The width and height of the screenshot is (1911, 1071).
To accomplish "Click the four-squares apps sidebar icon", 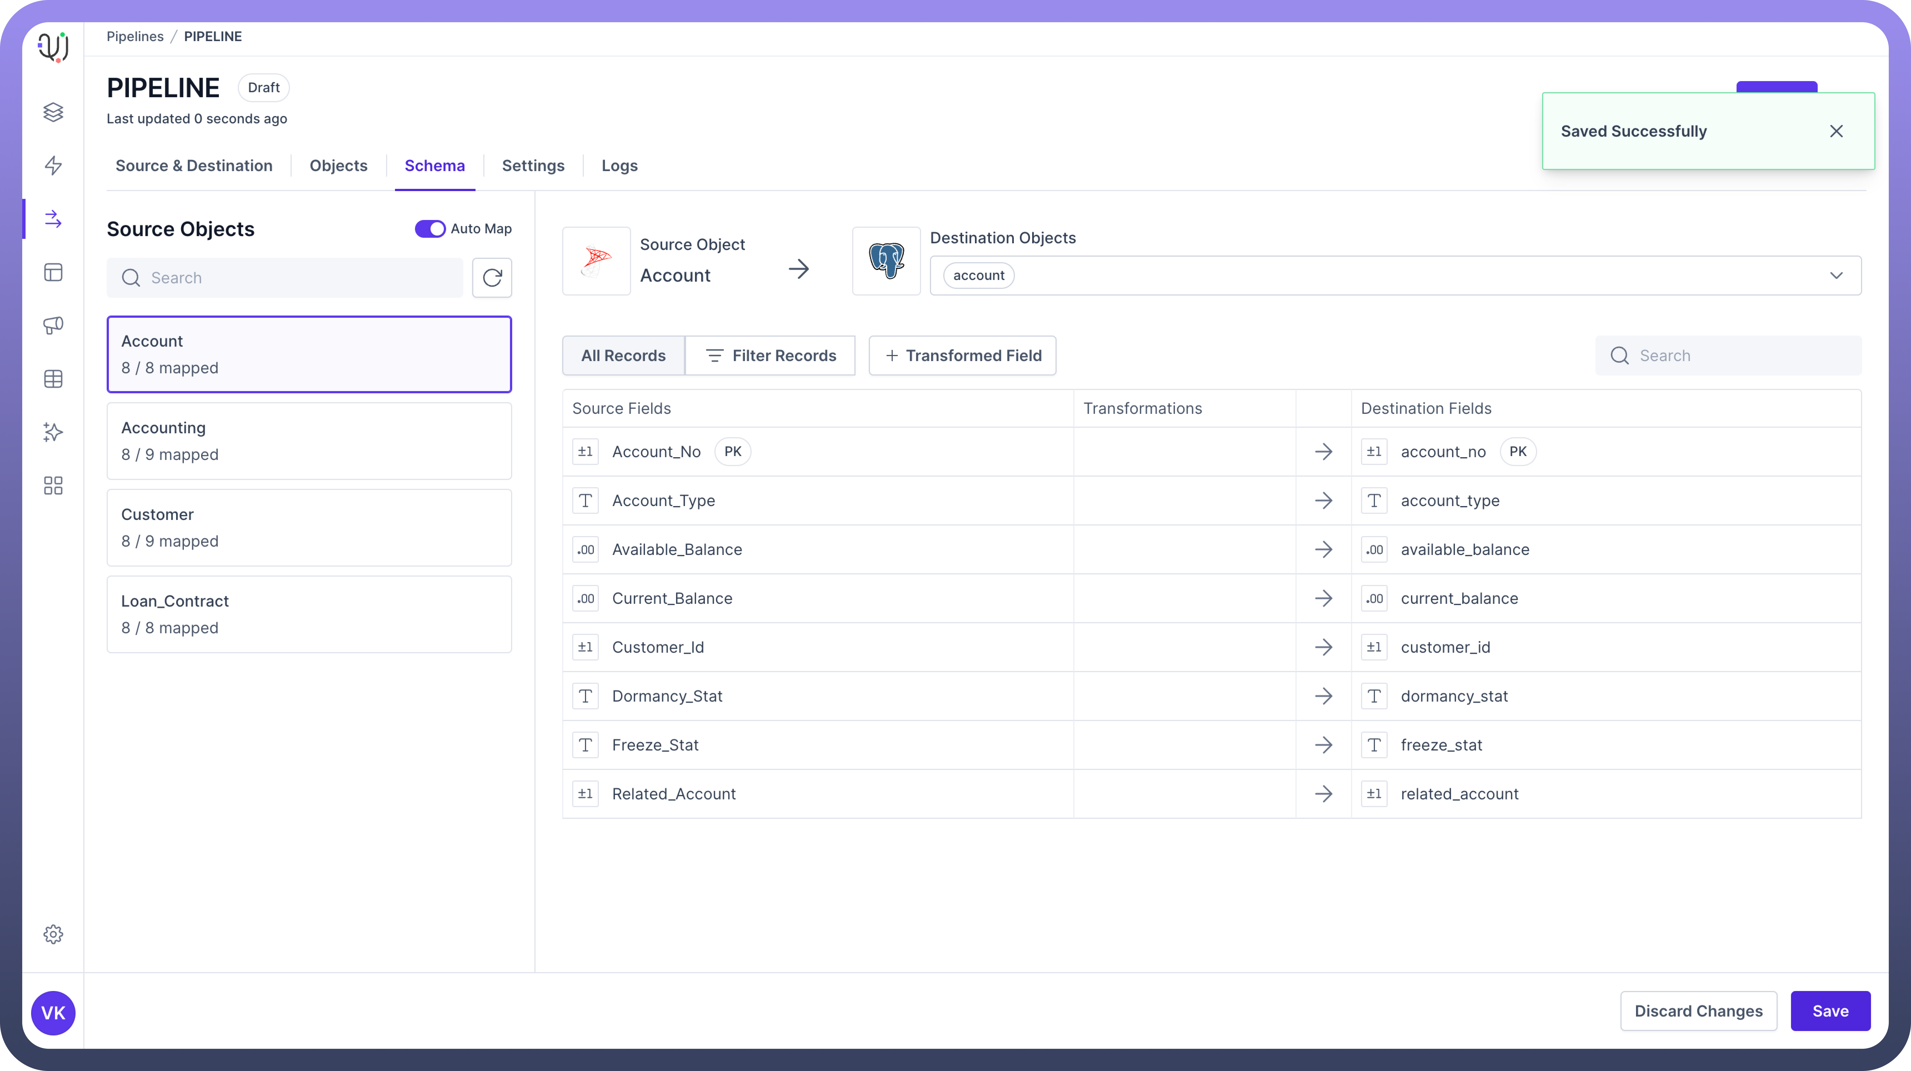I will click(x=53, y=486).
